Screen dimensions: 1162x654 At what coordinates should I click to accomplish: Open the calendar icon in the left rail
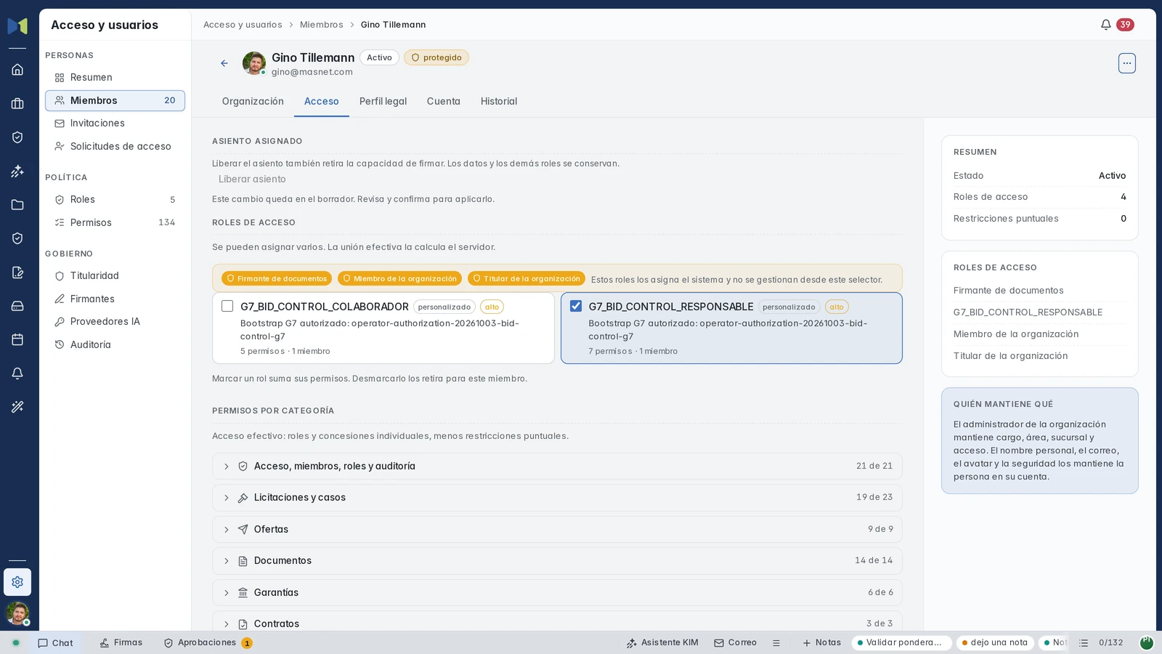(x=17, y=339)
